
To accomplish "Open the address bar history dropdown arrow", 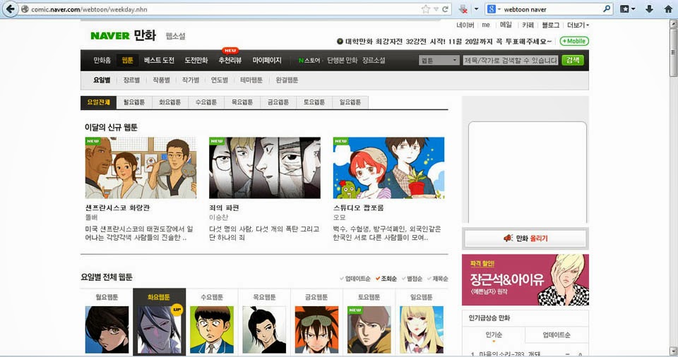I will (436, 9).
